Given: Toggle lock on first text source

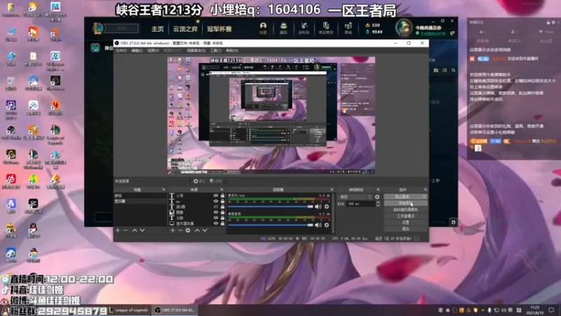Looking at the screenshot, I should point(222,196).
